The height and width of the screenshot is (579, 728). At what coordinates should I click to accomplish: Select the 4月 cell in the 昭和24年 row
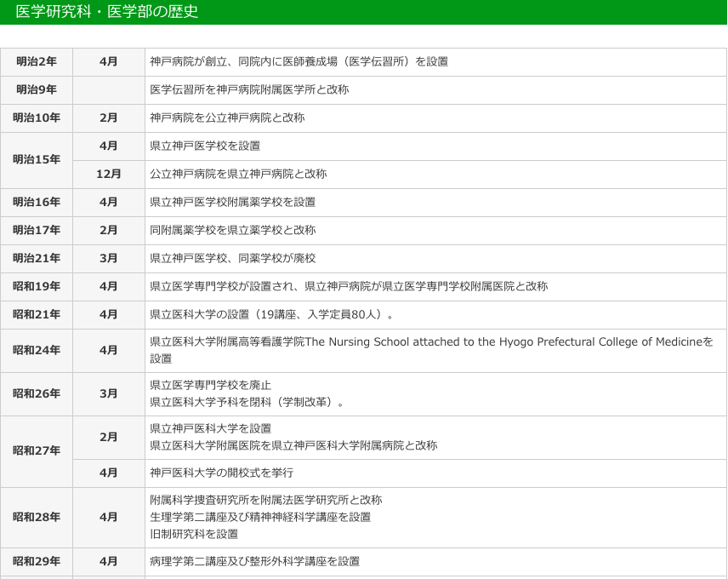coord(109,350)
